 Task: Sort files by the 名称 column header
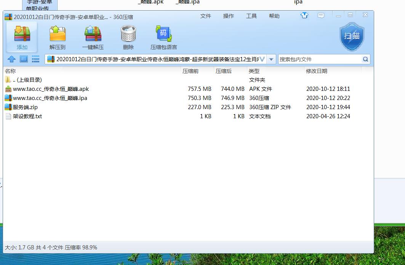(11, 71)
